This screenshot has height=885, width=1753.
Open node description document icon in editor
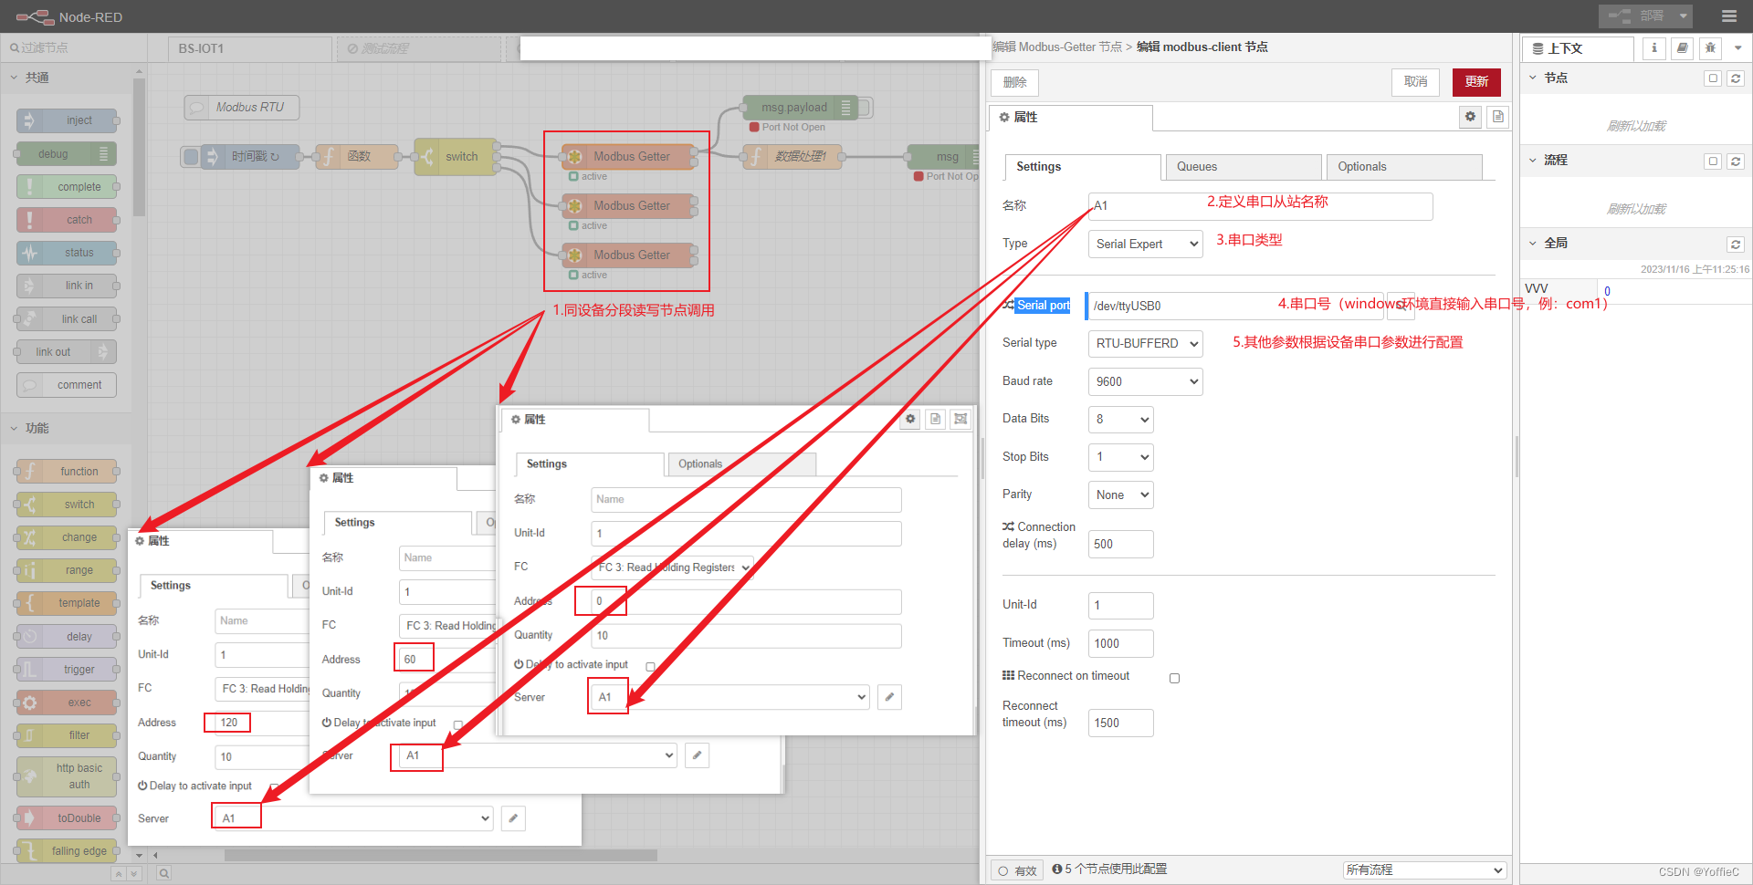1497,117
